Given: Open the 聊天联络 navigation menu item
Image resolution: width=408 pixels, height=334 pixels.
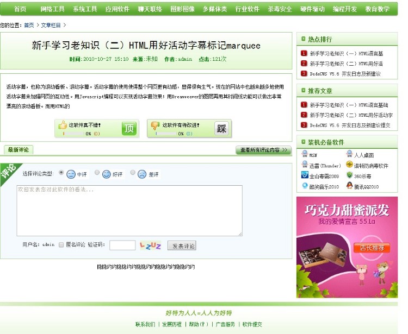Looking at the screenshot, I should [x=150, y=9].
